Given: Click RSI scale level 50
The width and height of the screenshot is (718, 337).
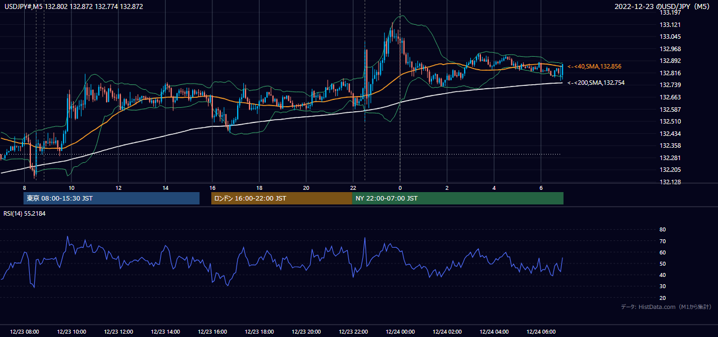Looking at the screenshot, I should coord(662,263).
